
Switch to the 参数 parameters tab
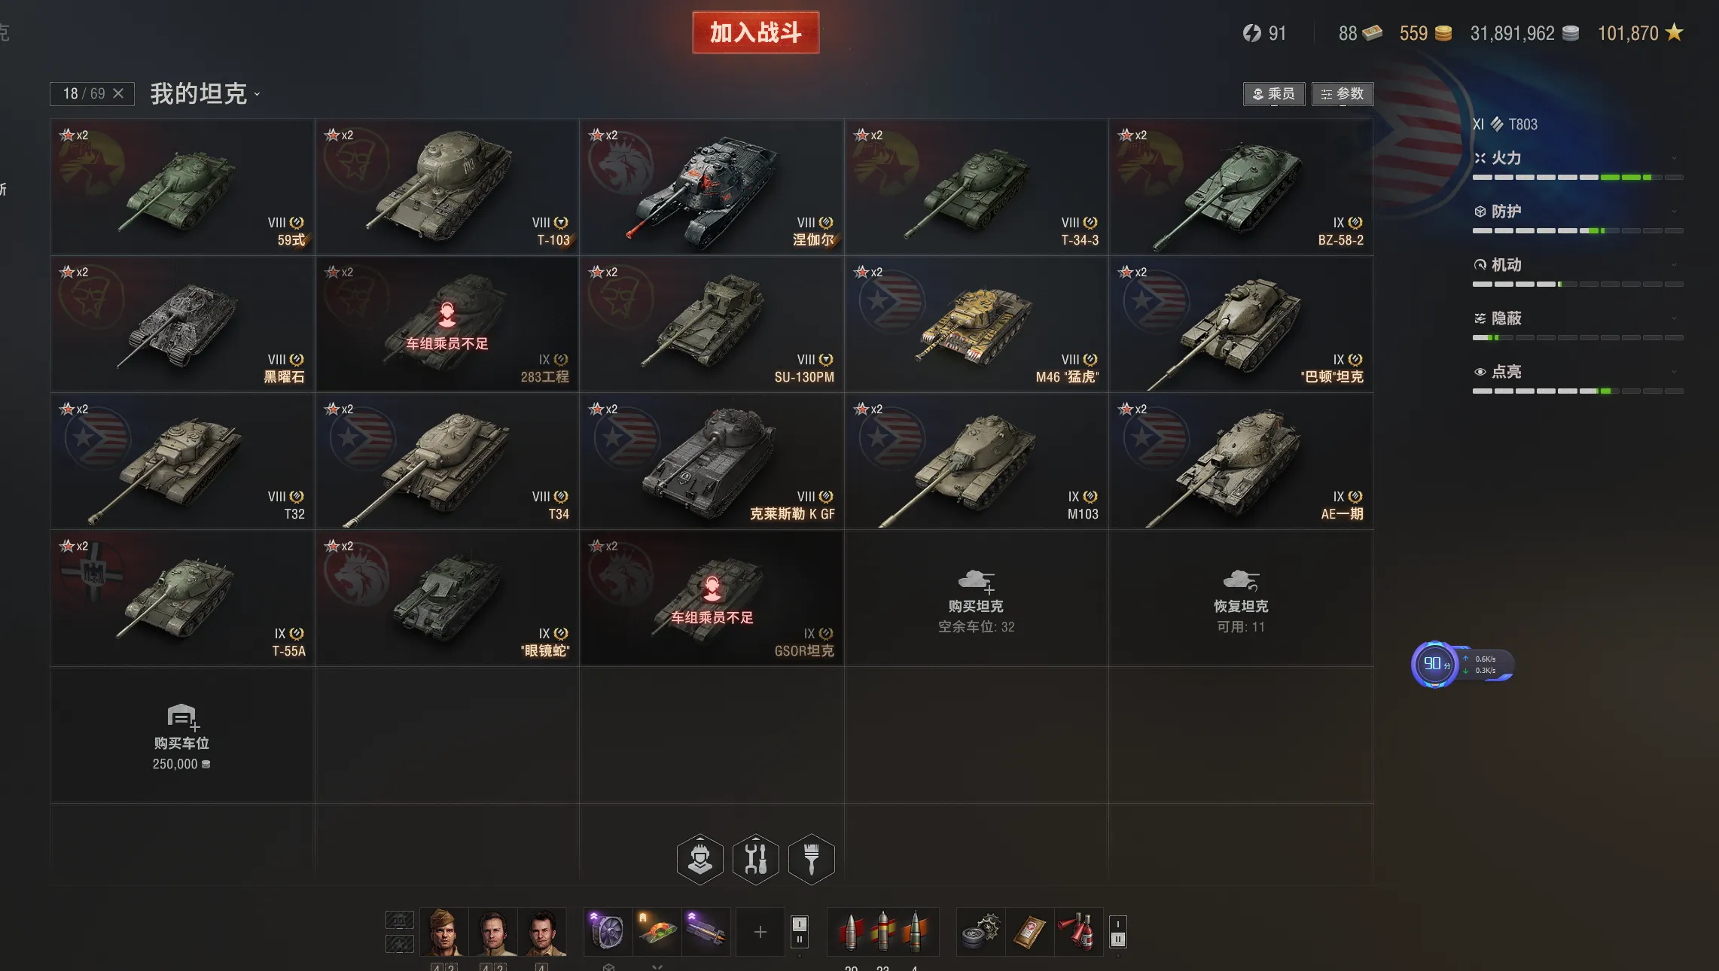[x=1343, y=93]
